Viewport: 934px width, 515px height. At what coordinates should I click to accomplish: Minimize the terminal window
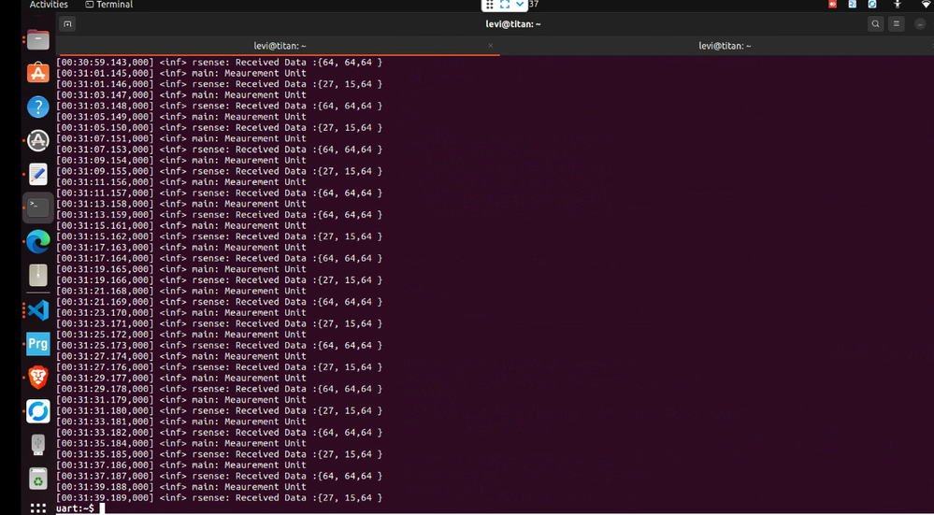(922, 23)
